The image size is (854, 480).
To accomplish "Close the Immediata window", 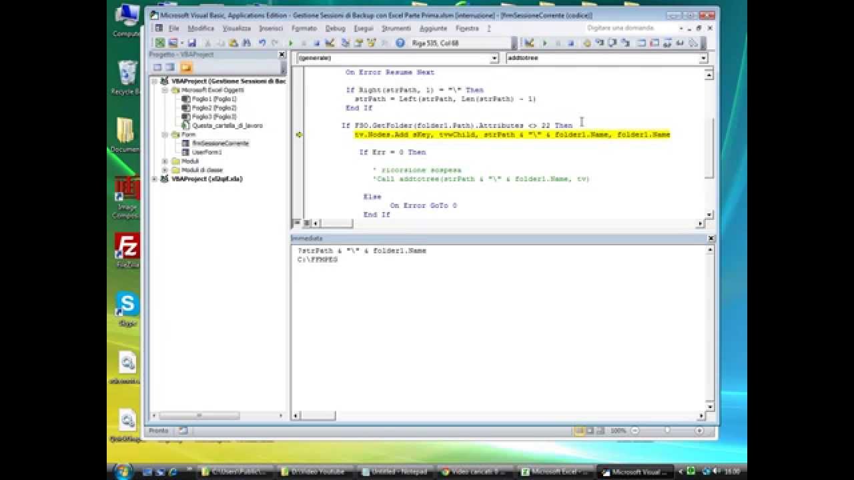I will tap(711, 238).
